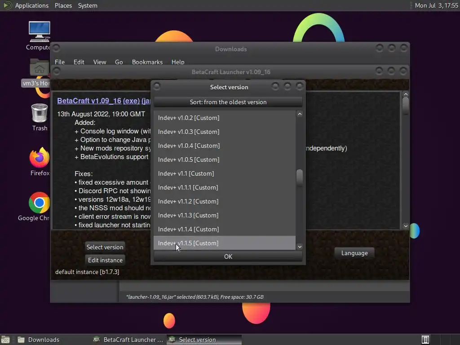Click the Select version dialog menu button
The image size is (460, 345).
[157, 86]
